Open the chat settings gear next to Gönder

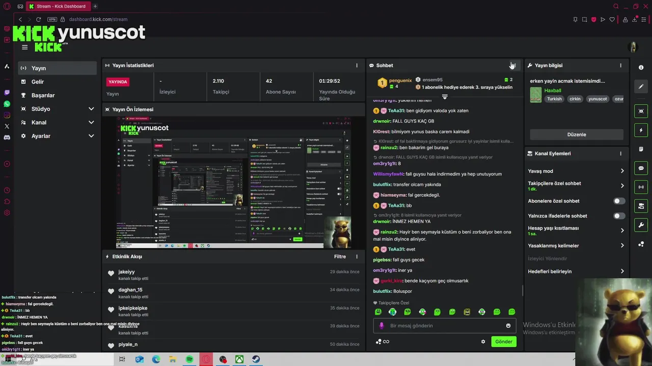click(x=483, y=342)
